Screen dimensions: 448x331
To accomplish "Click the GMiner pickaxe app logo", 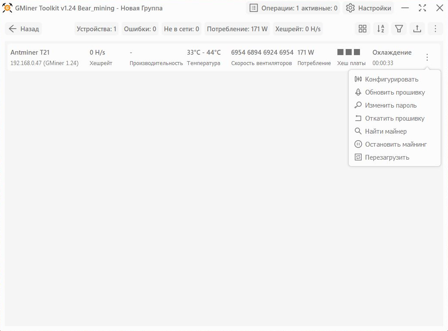I will 7,8.
